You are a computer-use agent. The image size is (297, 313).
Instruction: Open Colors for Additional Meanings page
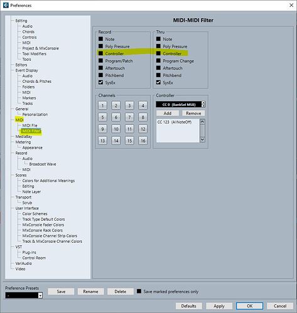pos(48,181)
